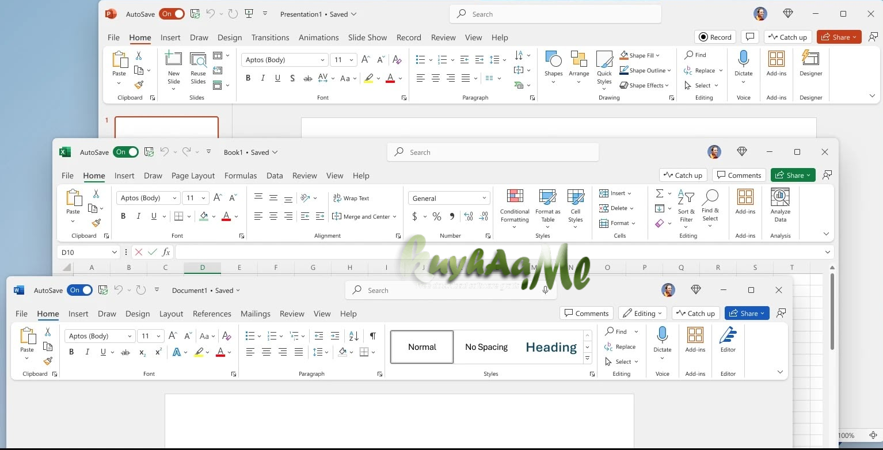Open Analyze Data in Excel
The height and width of the screenshot is (450, 883).
pyautogui.click(x=781, y=205)
